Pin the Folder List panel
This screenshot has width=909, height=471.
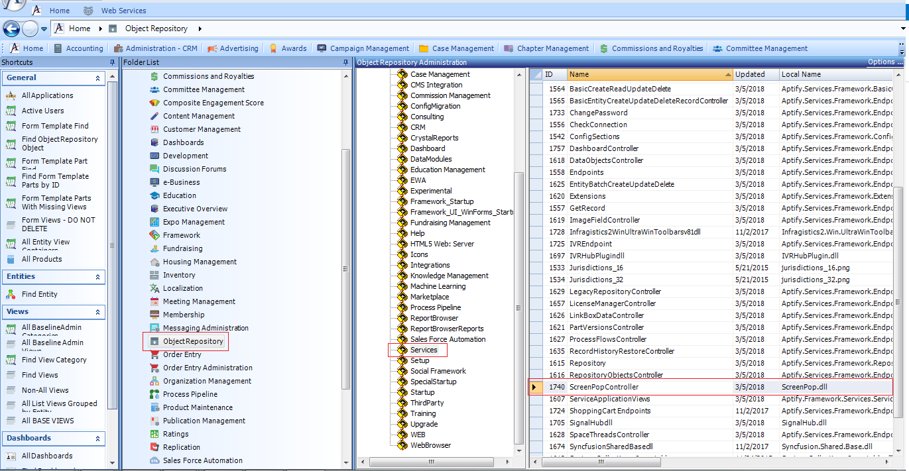pyautogui.click(x=345, y=62)
